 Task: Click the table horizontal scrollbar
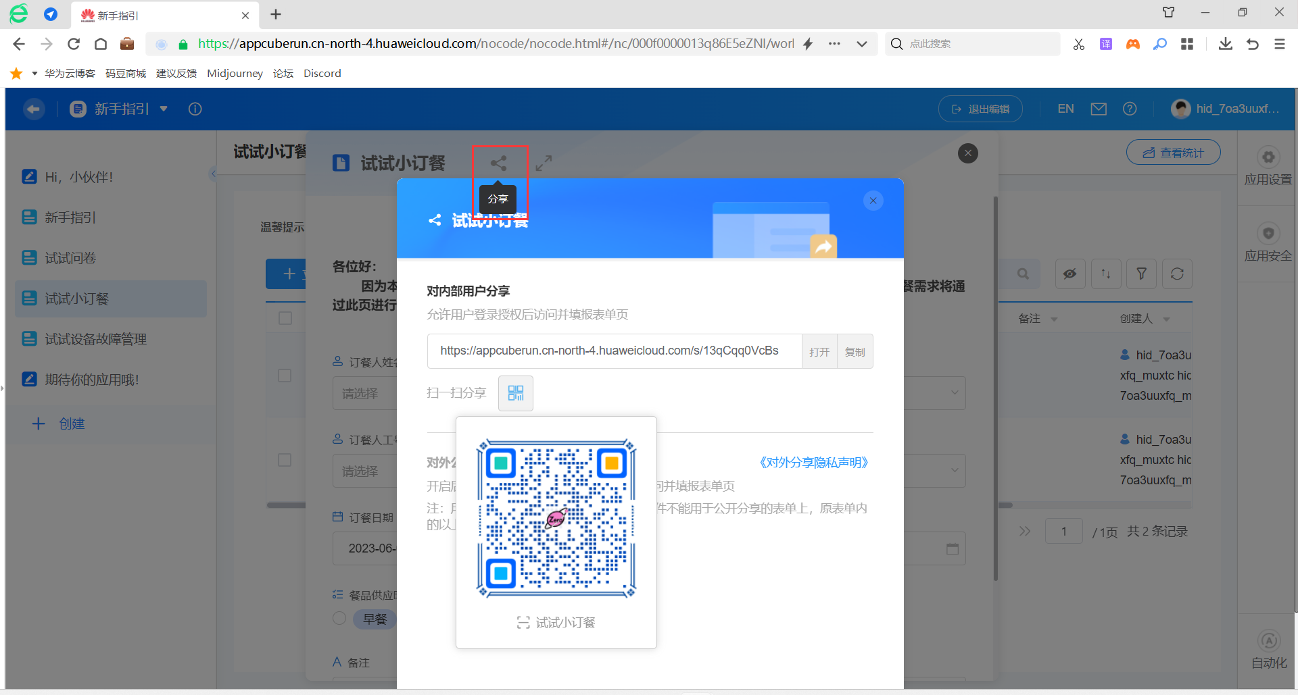point(1005,505)
